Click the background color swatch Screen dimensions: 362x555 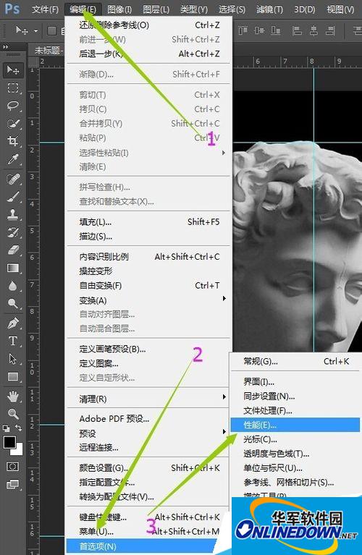click(x=18, y=451)
